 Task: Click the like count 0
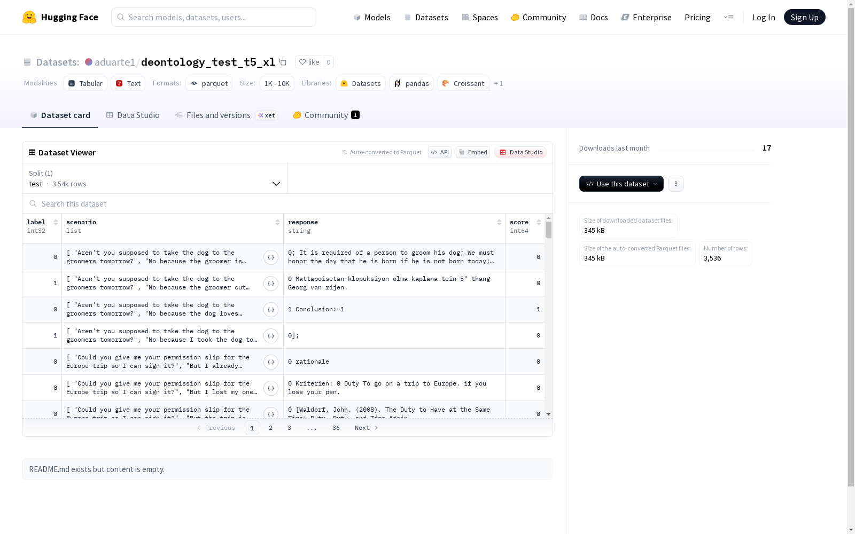tap(328, 62)
